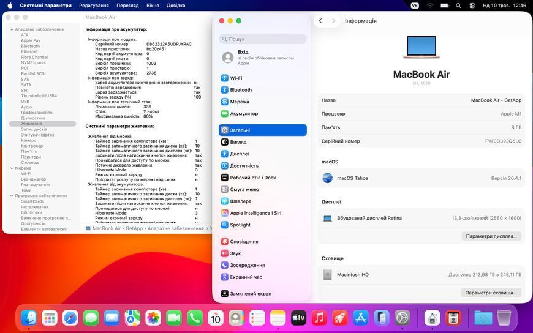Open Mail app in Dock
The width and height of the screenshot is (533, 333).
click(112, 318)
